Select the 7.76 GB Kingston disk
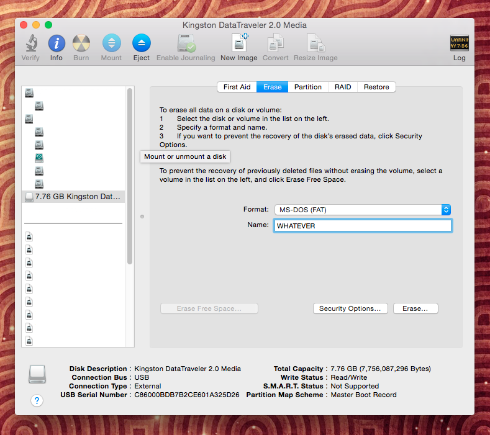 click(73, 197)
